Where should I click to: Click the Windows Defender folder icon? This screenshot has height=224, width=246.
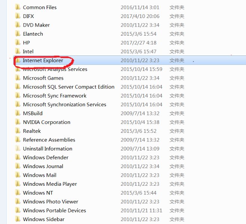18,157
